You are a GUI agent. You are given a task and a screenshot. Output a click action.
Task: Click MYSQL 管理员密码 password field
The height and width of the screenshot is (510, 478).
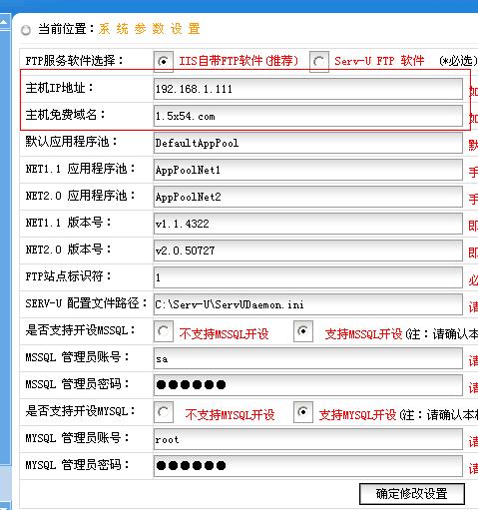(308, 466)
